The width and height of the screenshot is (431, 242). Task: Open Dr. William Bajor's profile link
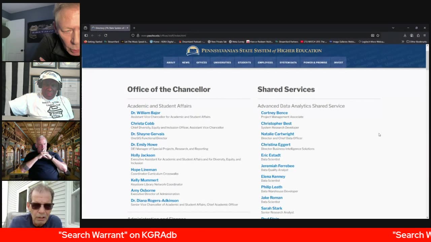pos(145,113)
